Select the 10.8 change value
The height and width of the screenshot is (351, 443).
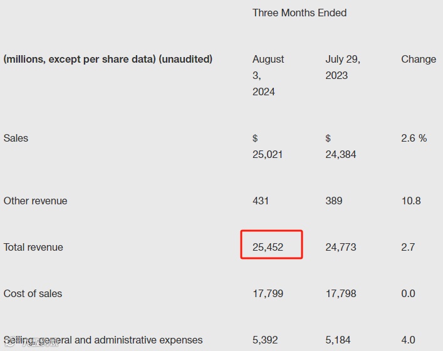click(x=411, y=201)
